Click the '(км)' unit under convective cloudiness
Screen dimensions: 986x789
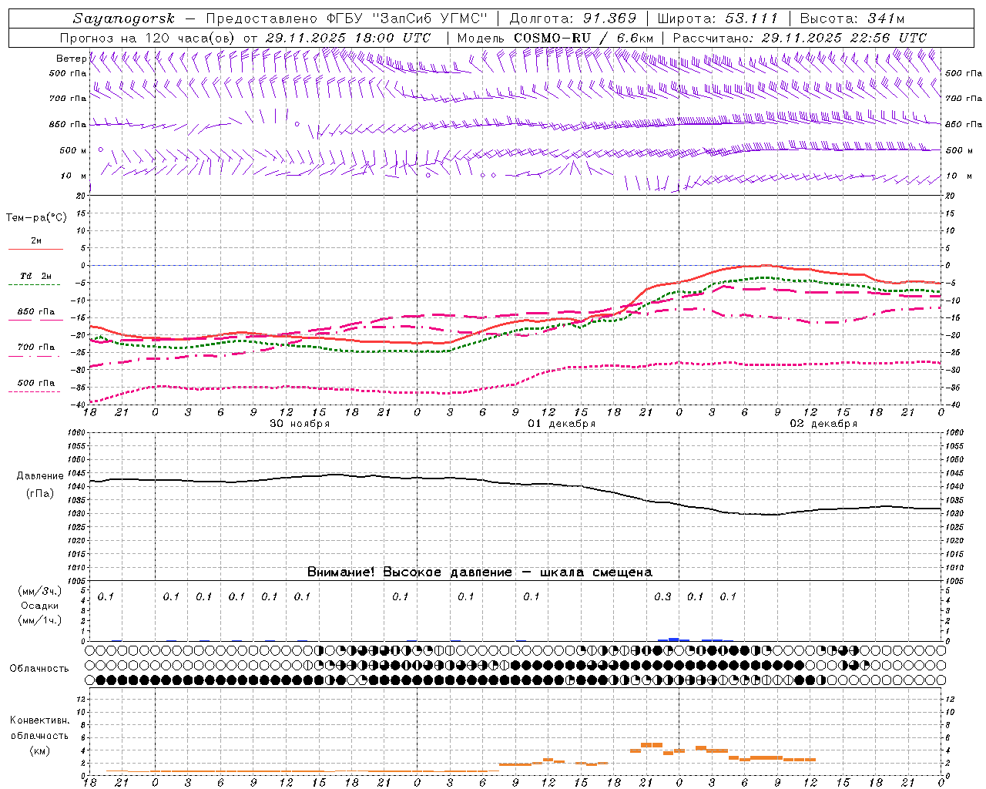(39, 750)
